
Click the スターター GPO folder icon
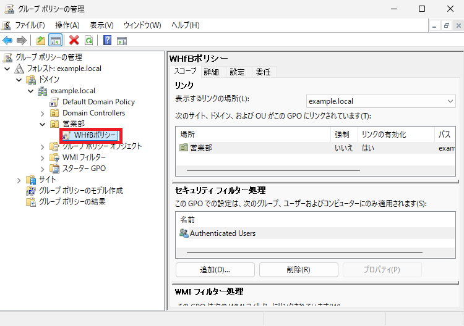click(x=54, y=169)
